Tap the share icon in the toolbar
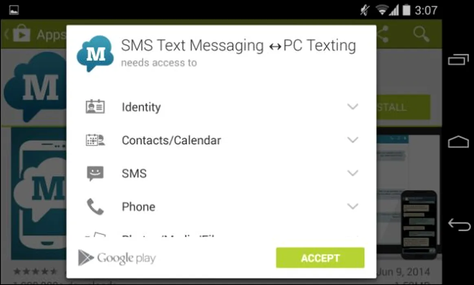This screenshot has width=474, height=285. tap(383, 34)
